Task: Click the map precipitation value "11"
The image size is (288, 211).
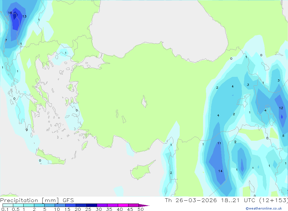Action: 219,143
